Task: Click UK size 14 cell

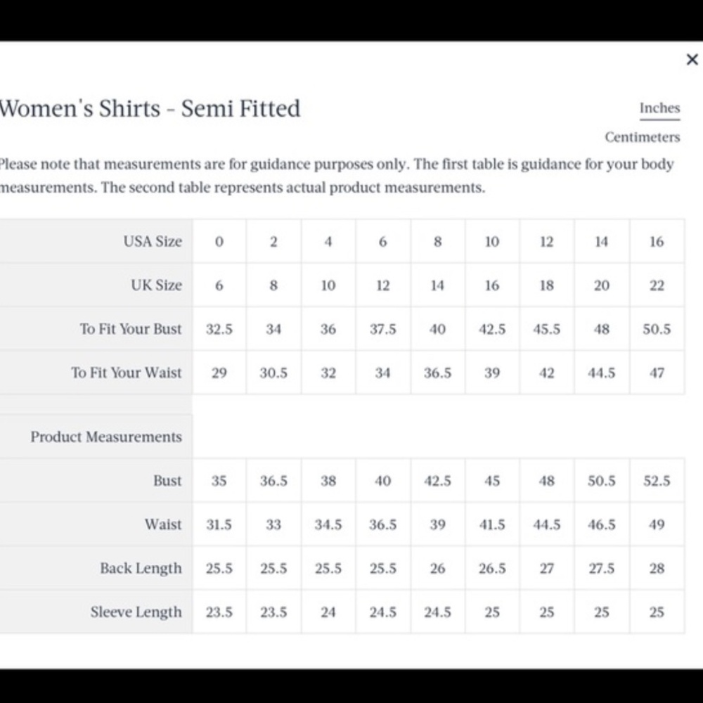Action: [x=437, y=285]
